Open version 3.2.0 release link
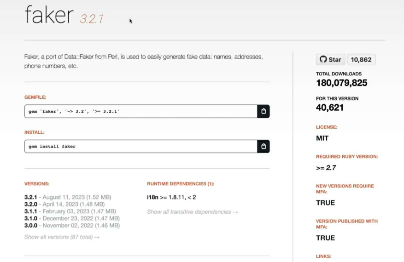The height and width of the screenshot is (262, 404). 31,204
